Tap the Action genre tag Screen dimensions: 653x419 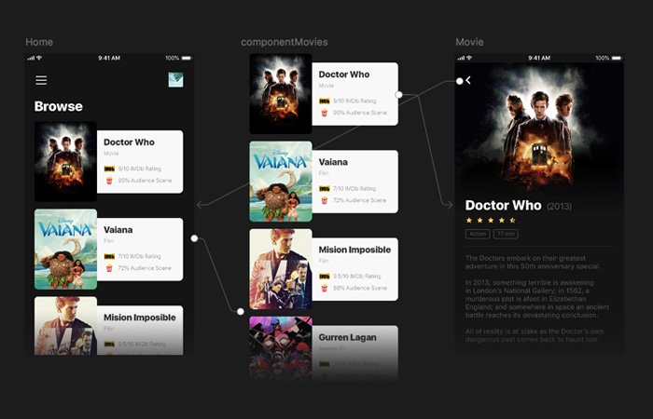coord(478,234)
